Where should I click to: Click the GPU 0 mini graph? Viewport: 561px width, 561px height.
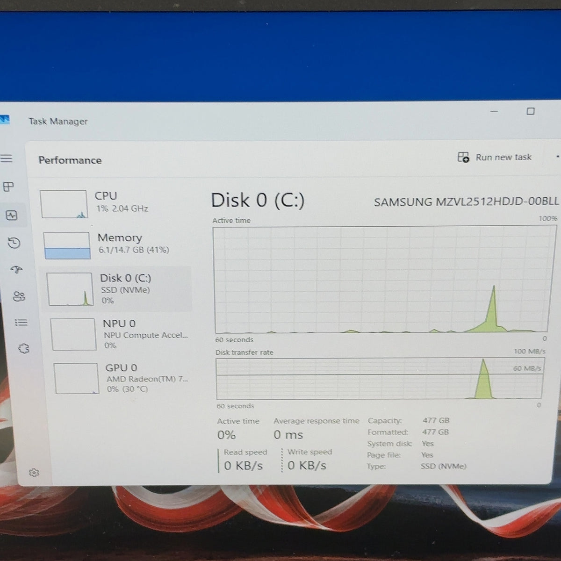click(x=77, y=378)
